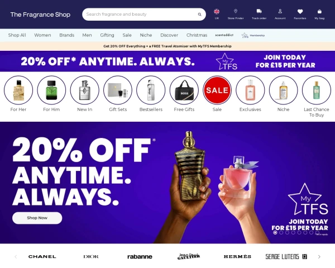Click the Shop Now button
Viewport: 335px width, 268px height.
tap(37, 218)
